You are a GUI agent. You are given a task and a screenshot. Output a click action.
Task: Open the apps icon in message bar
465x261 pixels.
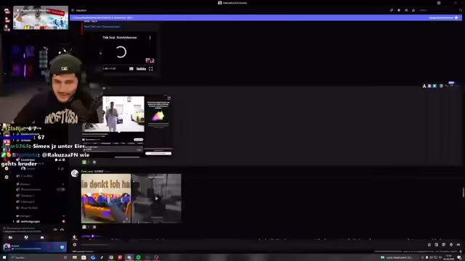[458, 245]
